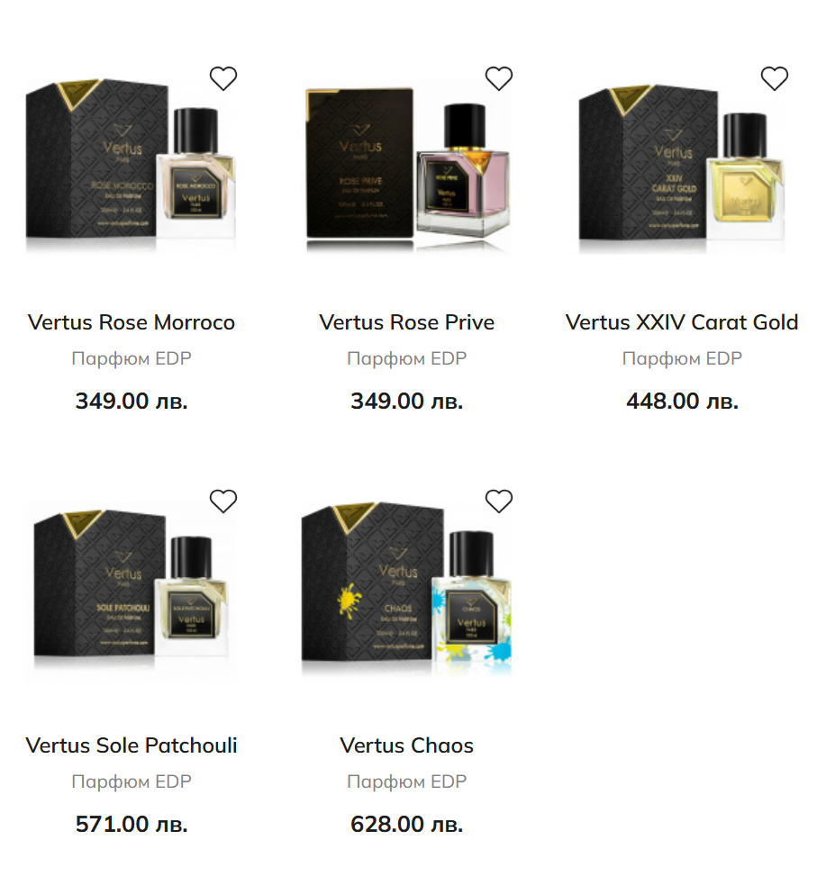The height and width of the screenshot is (885, 817).
Task: Click Парфюм EDP label under Rose Prive
Action: [406, 358]
